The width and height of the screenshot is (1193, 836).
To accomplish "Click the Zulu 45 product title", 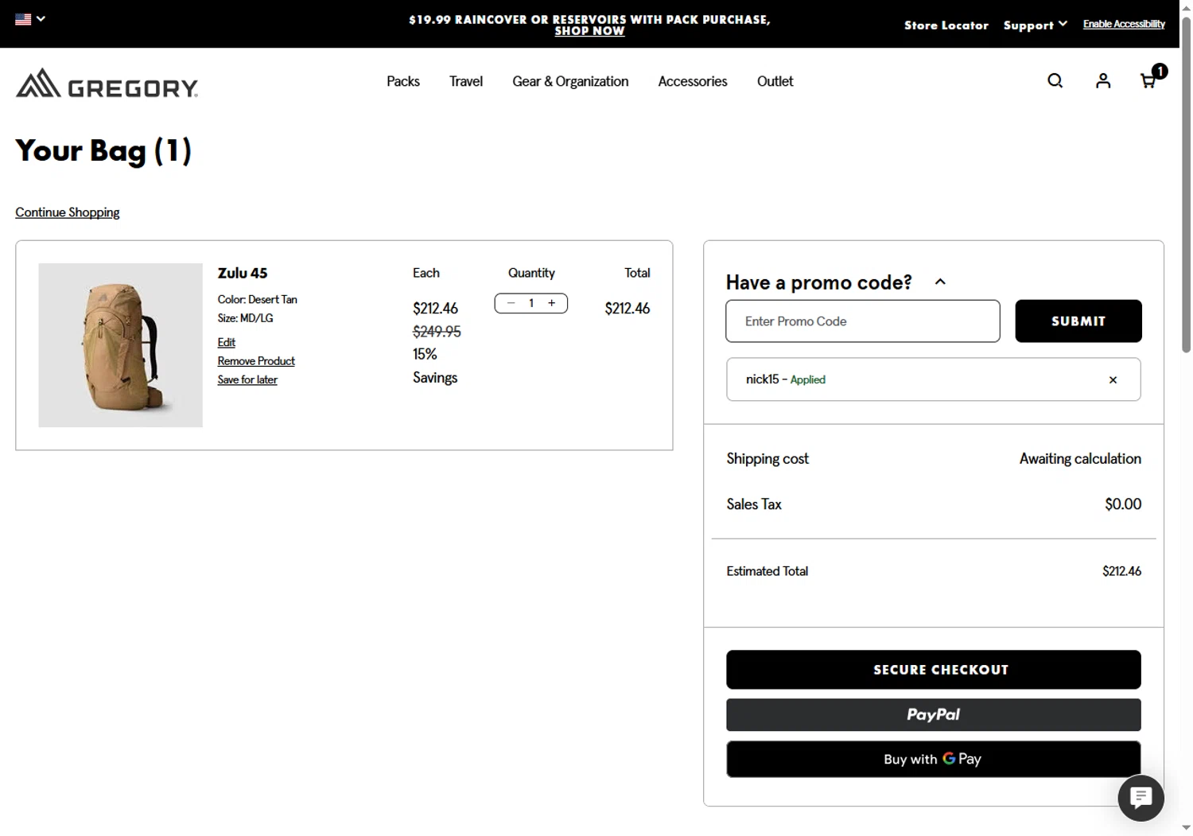I will coord(243,273).
